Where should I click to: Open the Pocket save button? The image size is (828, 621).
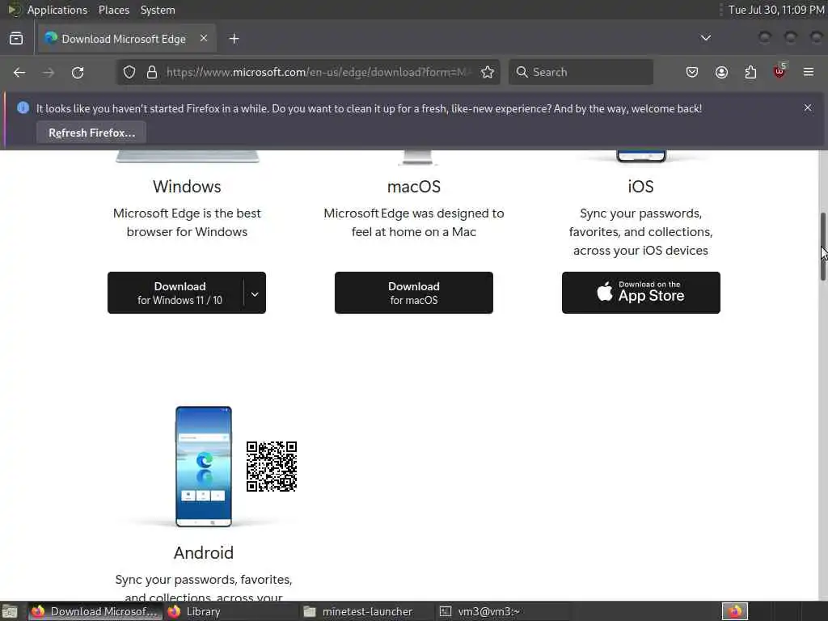click(x=692, y=72)
